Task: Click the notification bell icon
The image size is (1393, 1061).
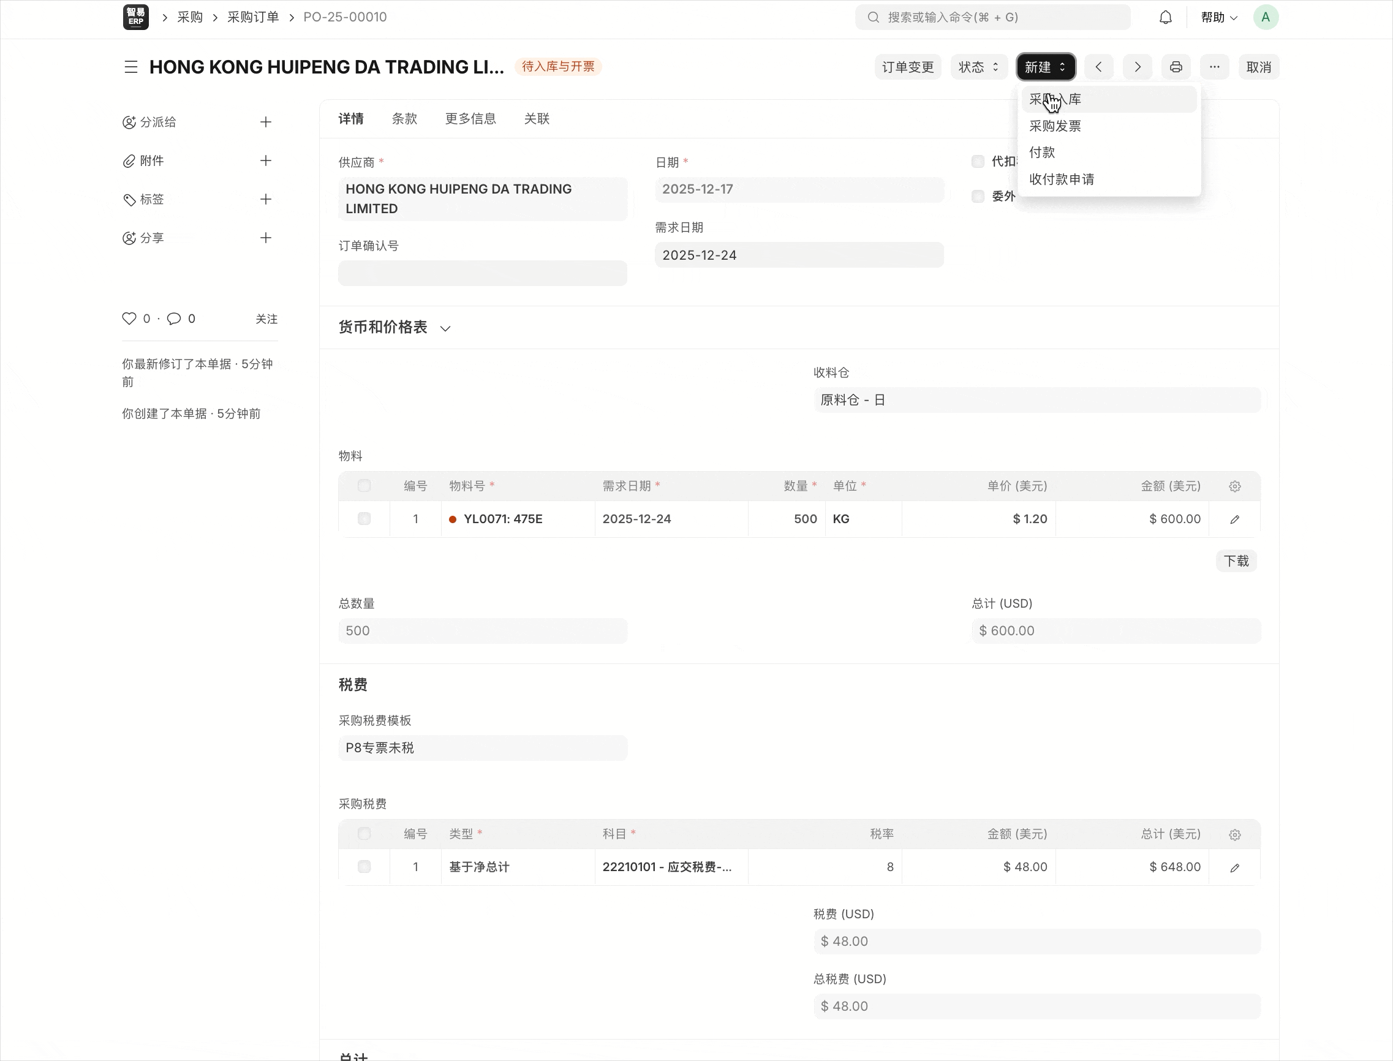Action: 1165,17
